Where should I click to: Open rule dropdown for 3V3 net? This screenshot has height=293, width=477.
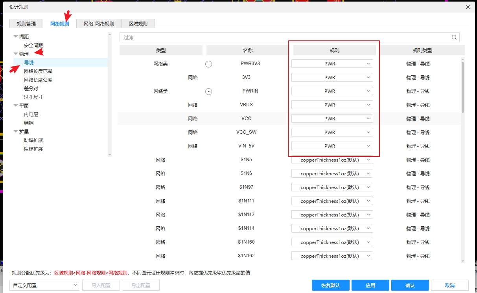point(332,77)
